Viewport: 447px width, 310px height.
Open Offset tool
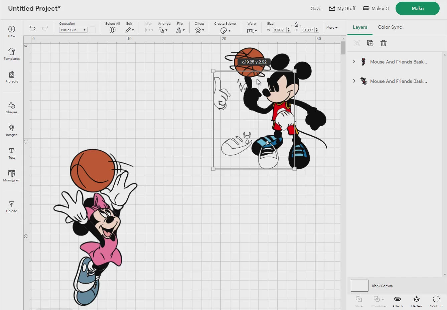199,30
